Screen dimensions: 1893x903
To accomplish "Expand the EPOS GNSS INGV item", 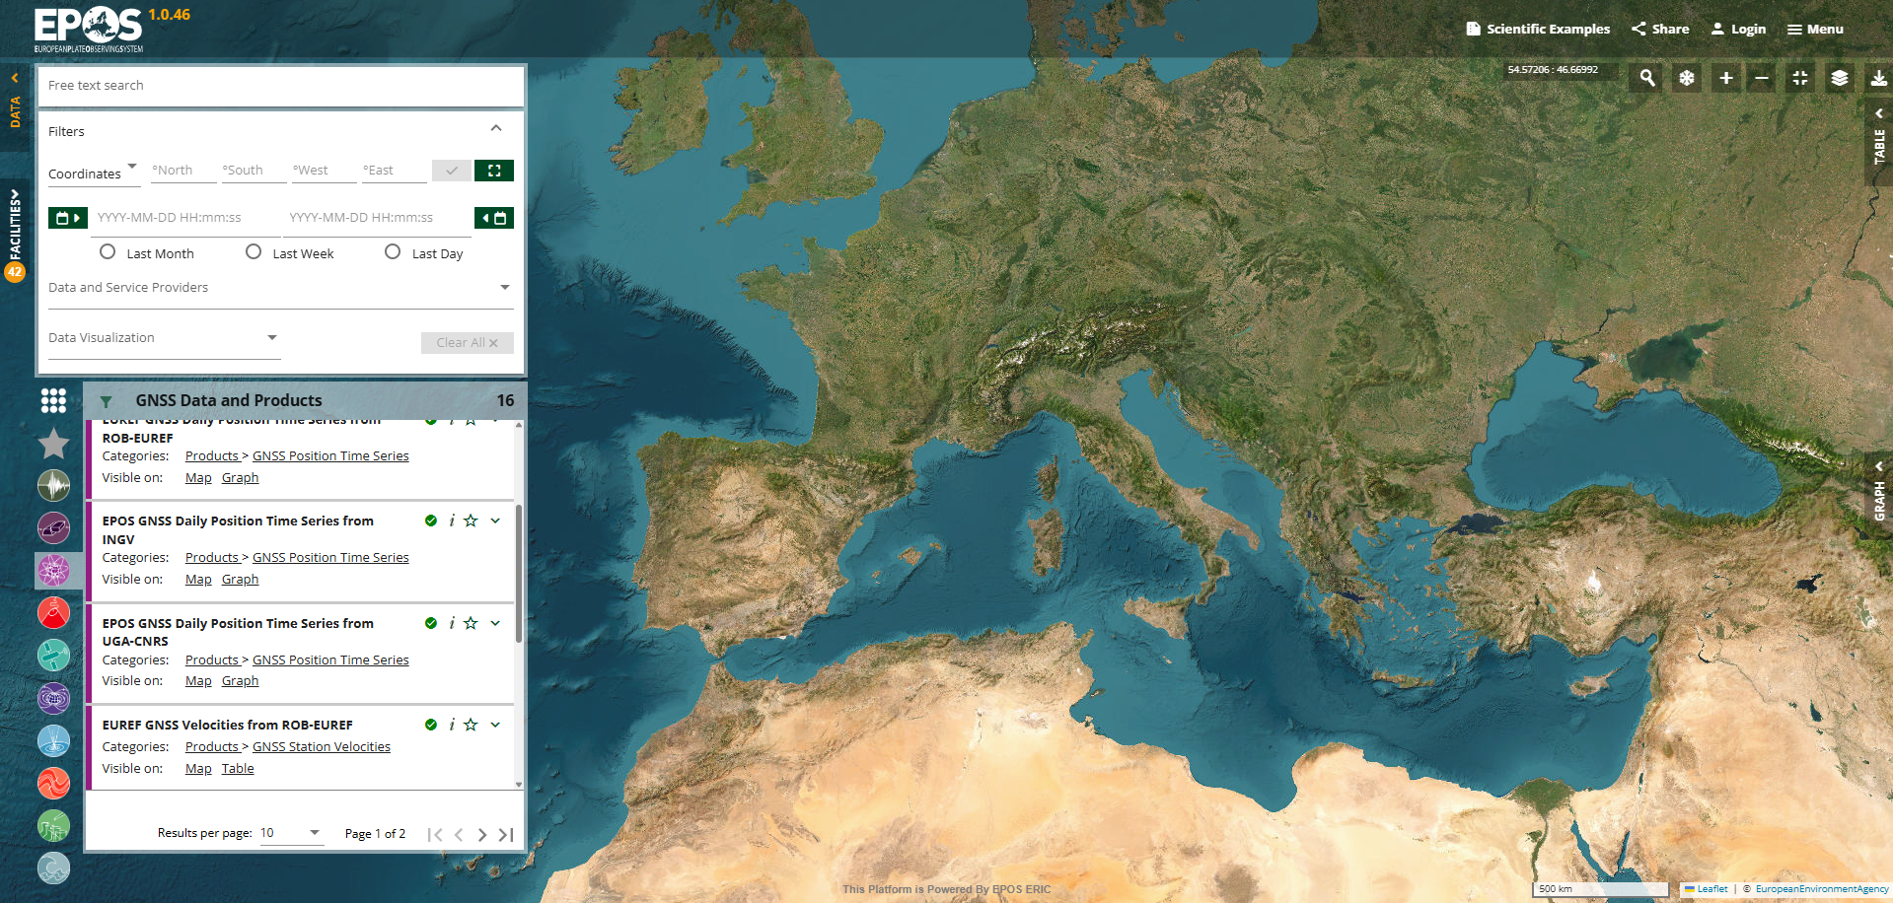I will (x=495, y=521).
